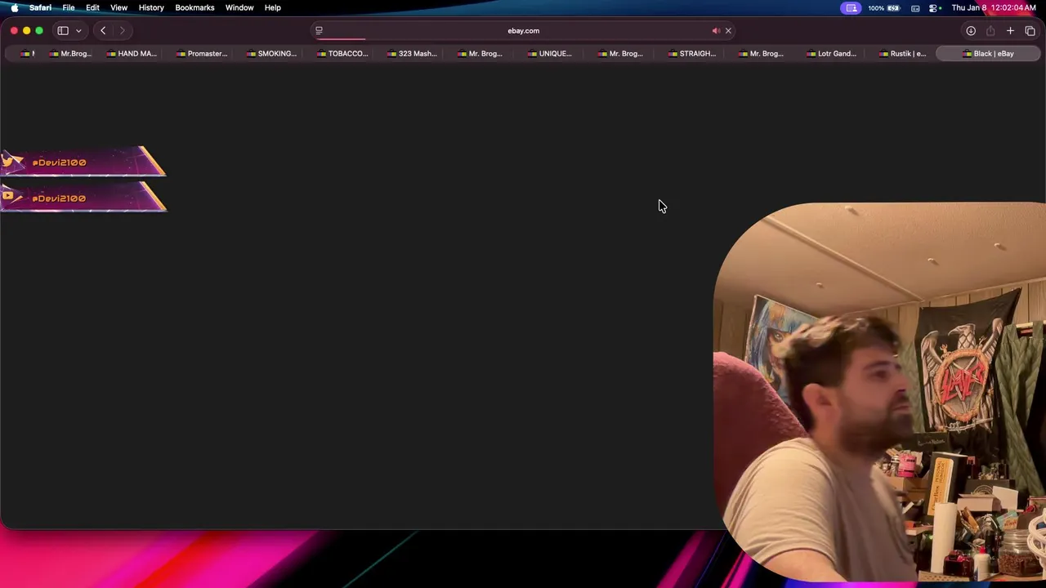This screenshot has height=588, width=1046.
Task: Open the screen sharing menu bar icon
Action: point(852,7)
